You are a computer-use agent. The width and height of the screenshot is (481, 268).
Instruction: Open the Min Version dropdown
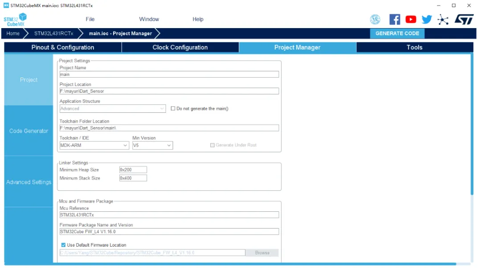[152, 145]
